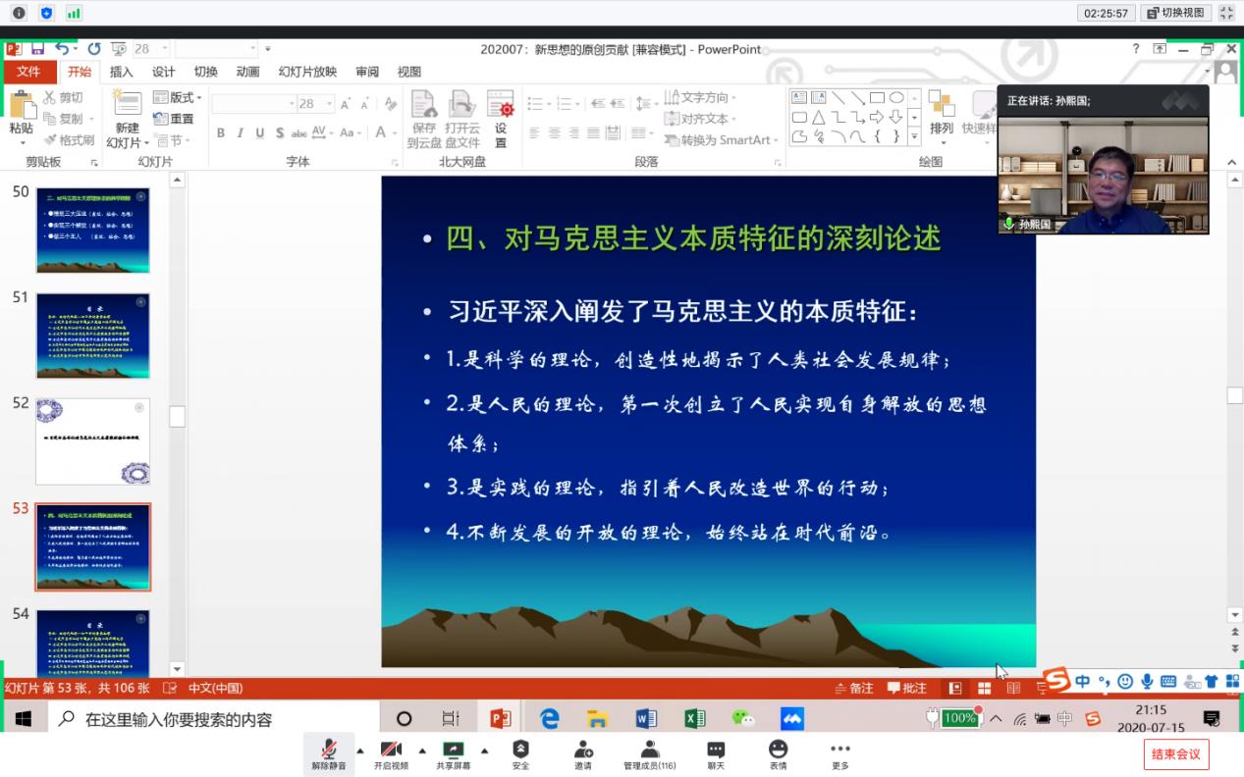Open the 聊天 chat panel
Viewport: 1244px width, 777px height.
point(716,753)
